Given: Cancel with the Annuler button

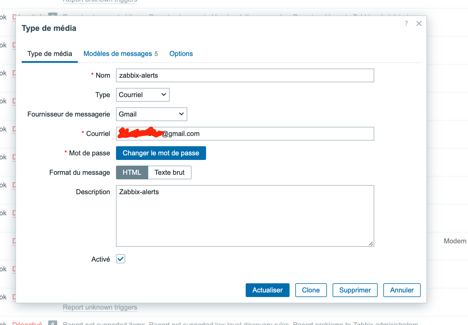Looking at the screenshot, I should point(402,290).
